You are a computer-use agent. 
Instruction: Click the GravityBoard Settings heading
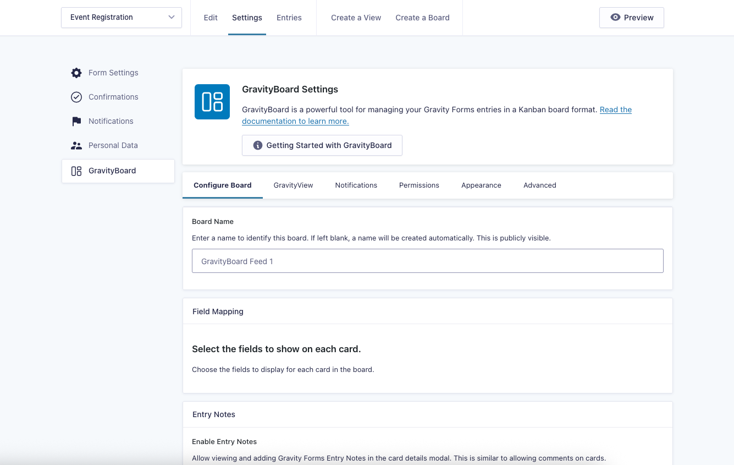click(x=290, y=89)
